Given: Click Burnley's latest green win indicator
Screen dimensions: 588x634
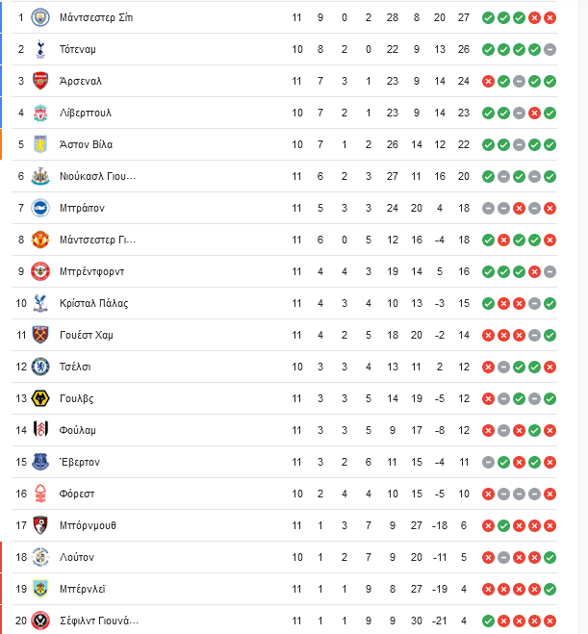Looking at the screenshot, I should [550, 589].
